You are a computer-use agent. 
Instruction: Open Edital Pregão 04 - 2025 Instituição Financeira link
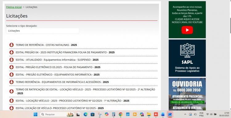click(65, 52)
